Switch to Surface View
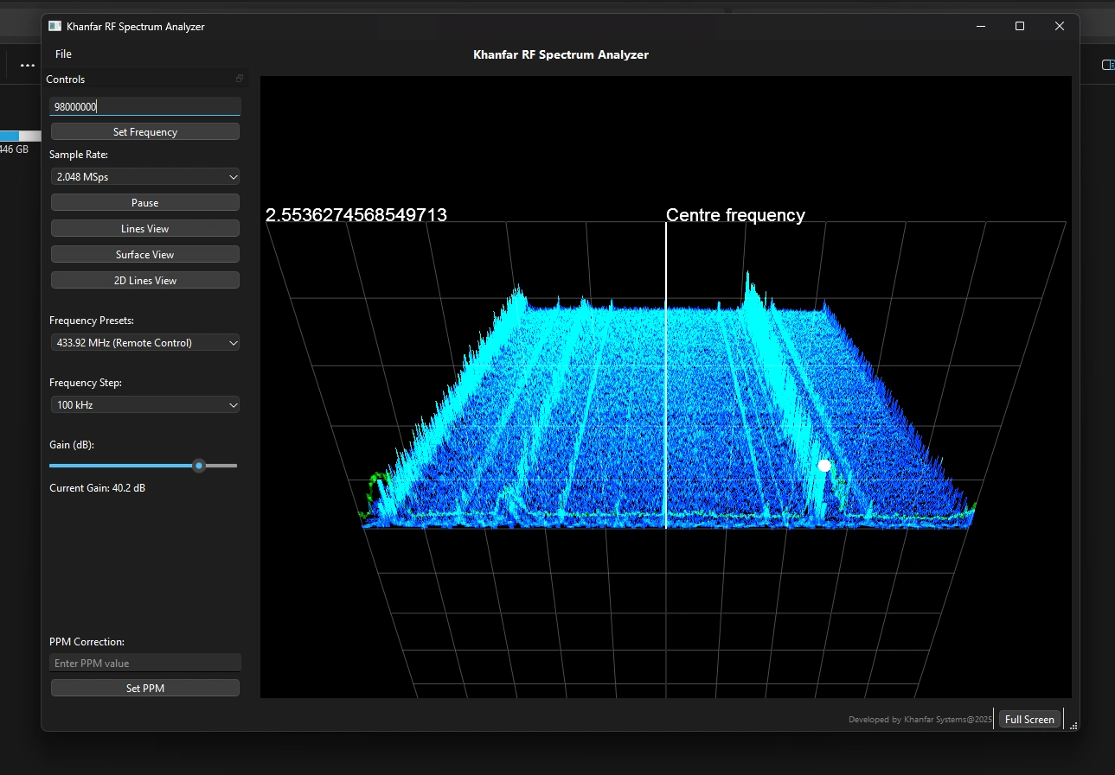 pyautogui.click(x=144, y=254)
